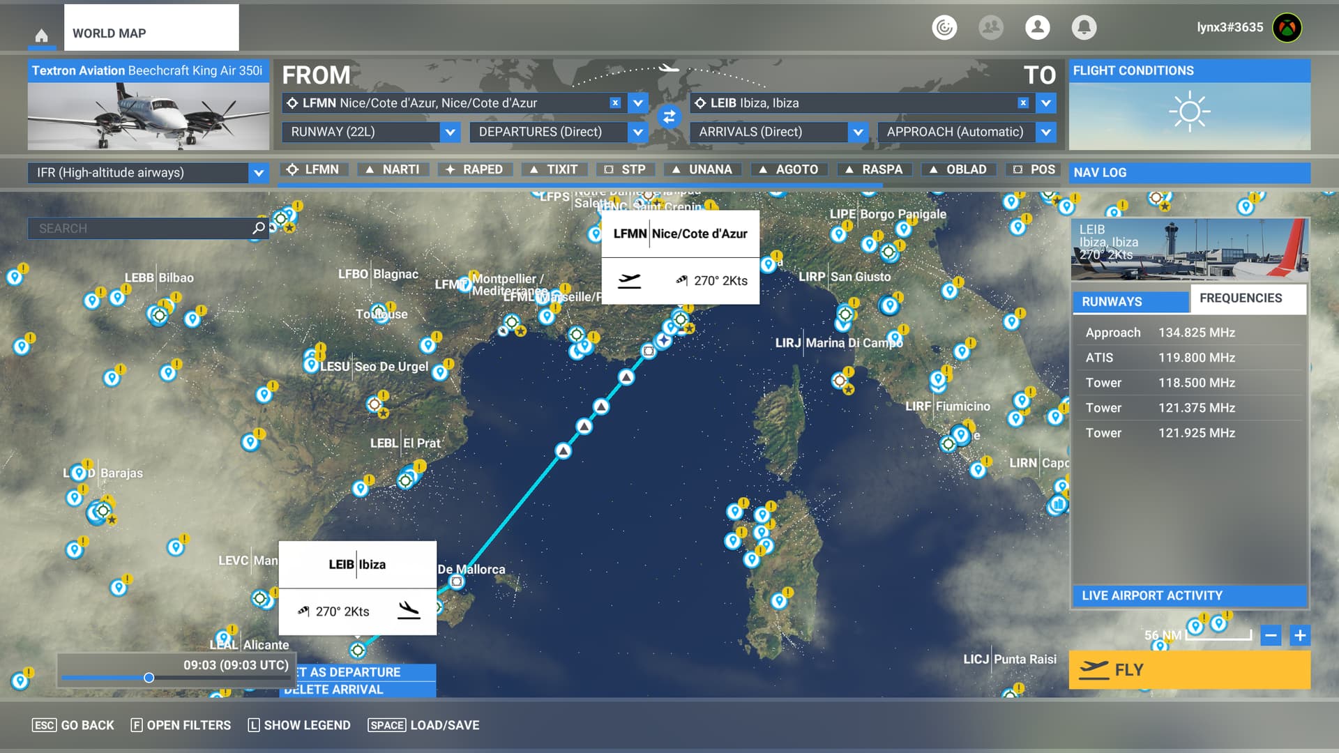Click the home icon
The image size is (1339, 753).
(x=41, y=35)
